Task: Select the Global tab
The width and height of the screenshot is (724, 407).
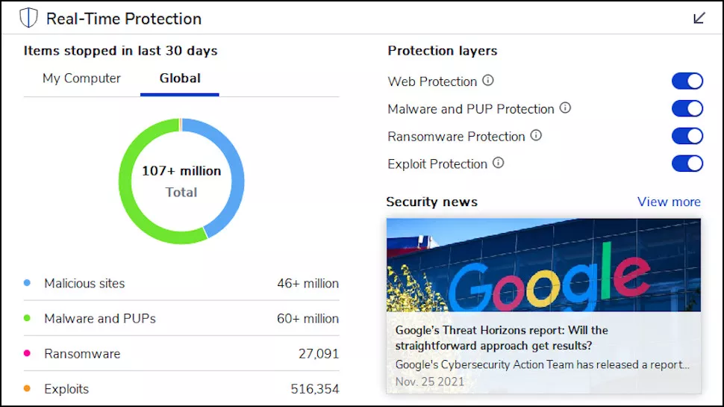Action: click(x=180, y=78)
